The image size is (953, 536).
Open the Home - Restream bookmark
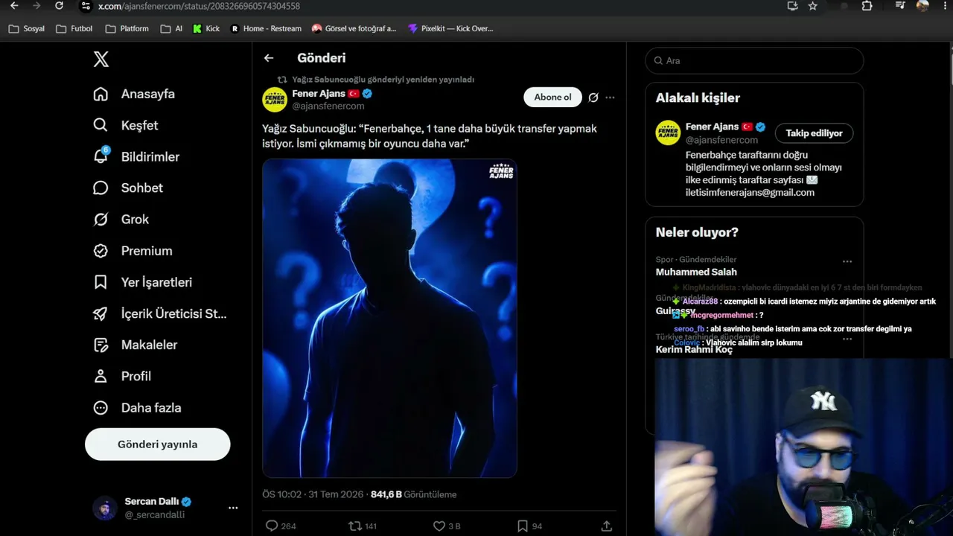click(266, 28)
